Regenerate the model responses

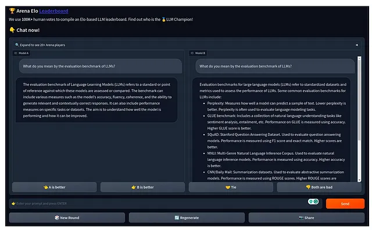coord(187,218)
